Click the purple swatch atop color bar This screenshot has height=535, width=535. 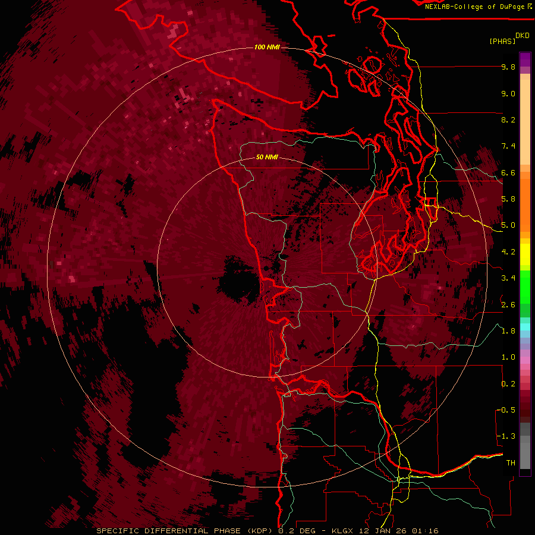(525, 59)
